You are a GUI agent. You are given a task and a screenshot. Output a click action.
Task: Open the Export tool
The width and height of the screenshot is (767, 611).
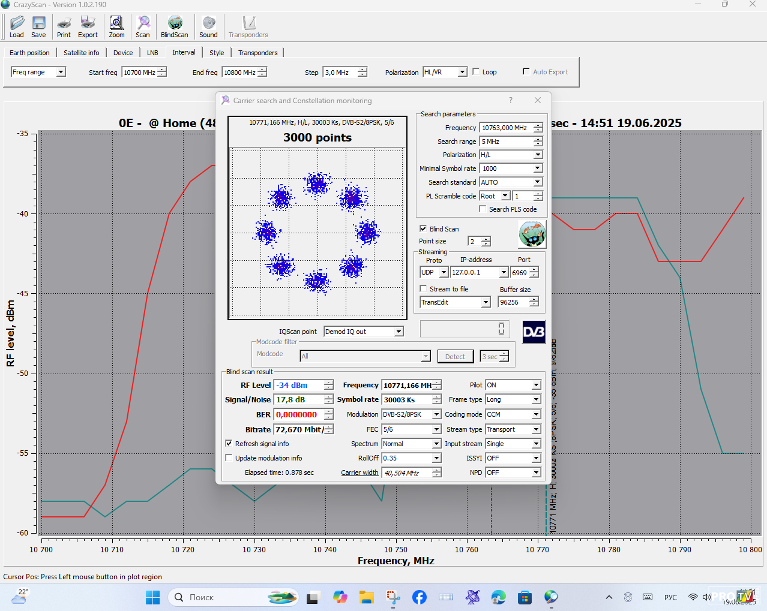[88, 26]
